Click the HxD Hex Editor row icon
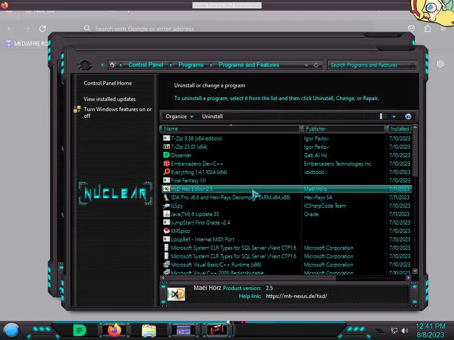This screenshot has width=454, height=340. pyautogui.click(x=167, y=189)
